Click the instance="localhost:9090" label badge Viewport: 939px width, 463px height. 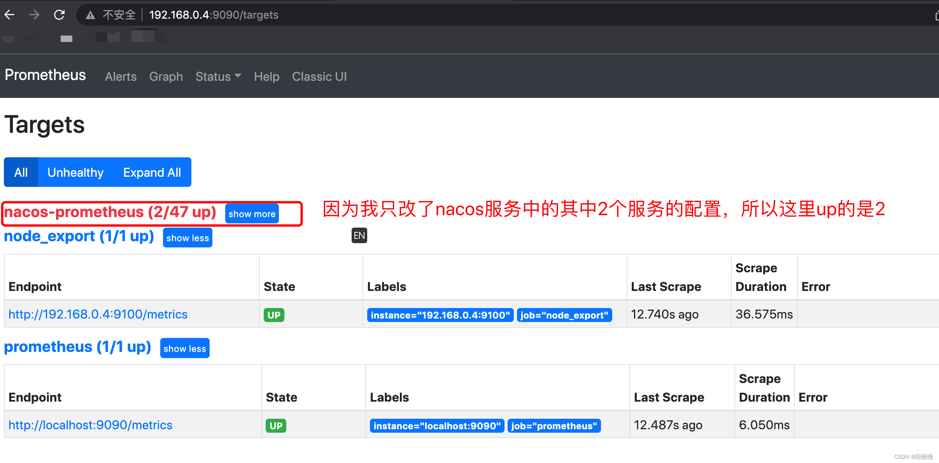(437, 425)
